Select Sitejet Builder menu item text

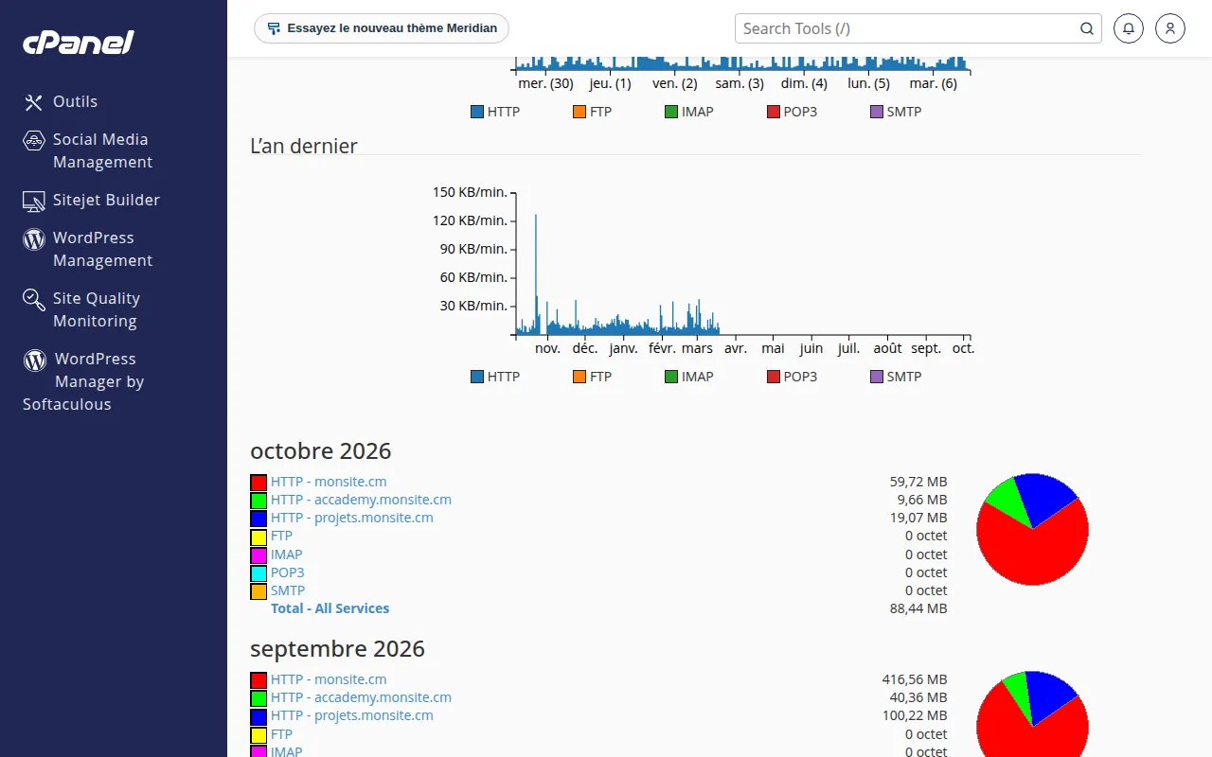point(106,200)
